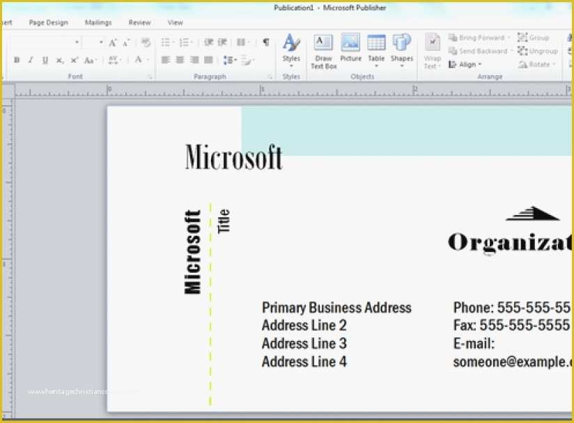The width and height of the screenshot is (574, 423).
Task: Click the pyramid logo graphic
Action: [x=533, y=214]
